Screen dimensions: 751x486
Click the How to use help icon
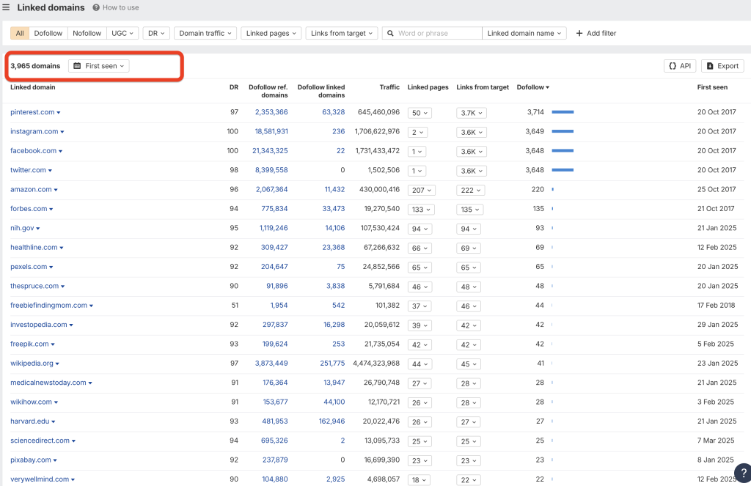96,7
